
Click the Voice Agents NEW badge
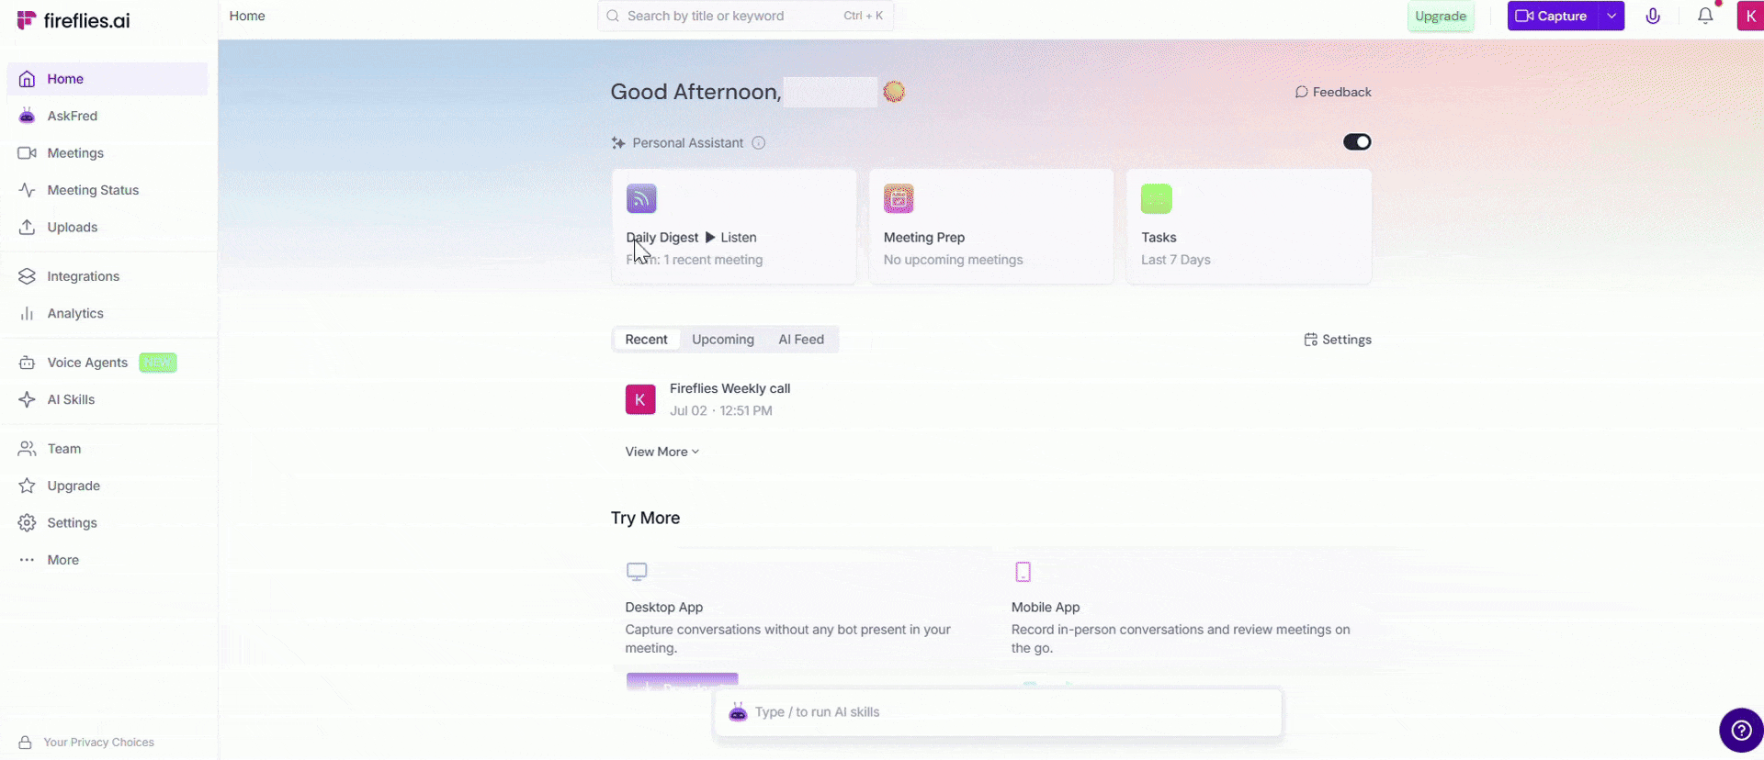click(158, 363)
